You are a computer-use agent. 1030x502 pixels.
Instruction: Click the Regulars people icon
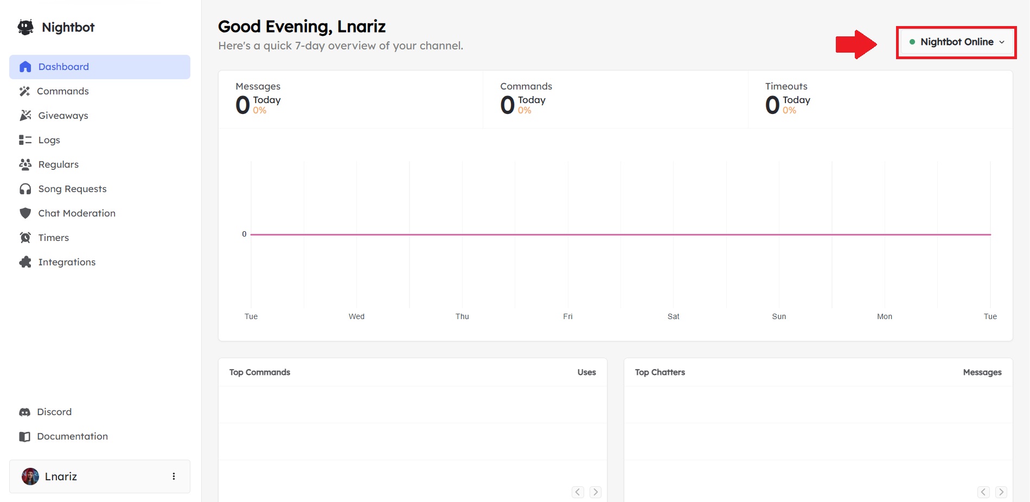coord(25,164)
